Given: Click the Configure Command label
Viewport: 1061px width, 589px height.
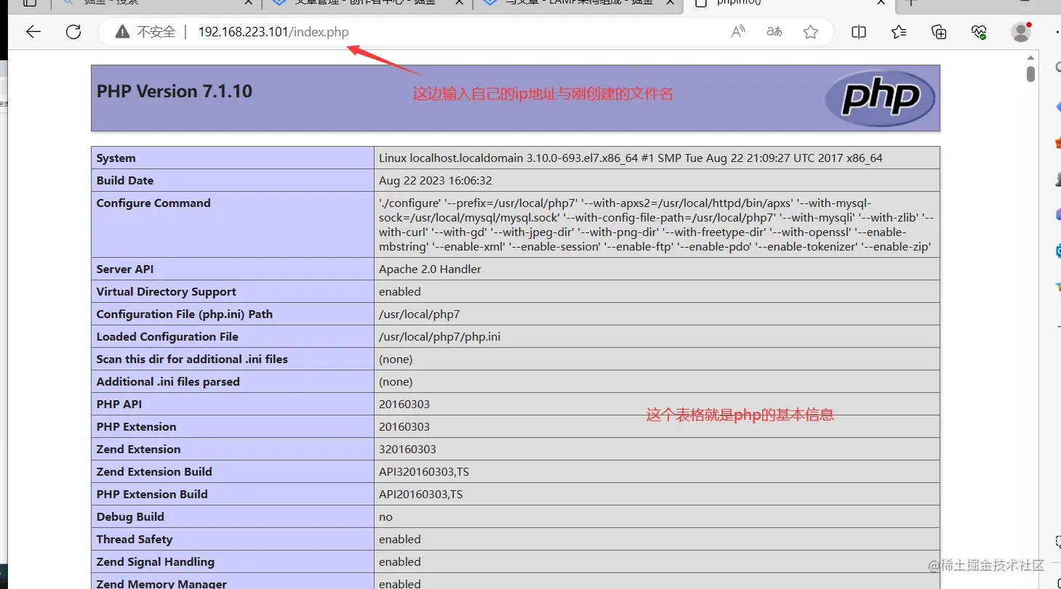Looking at the screenshot, I should (x=153, y=203).
